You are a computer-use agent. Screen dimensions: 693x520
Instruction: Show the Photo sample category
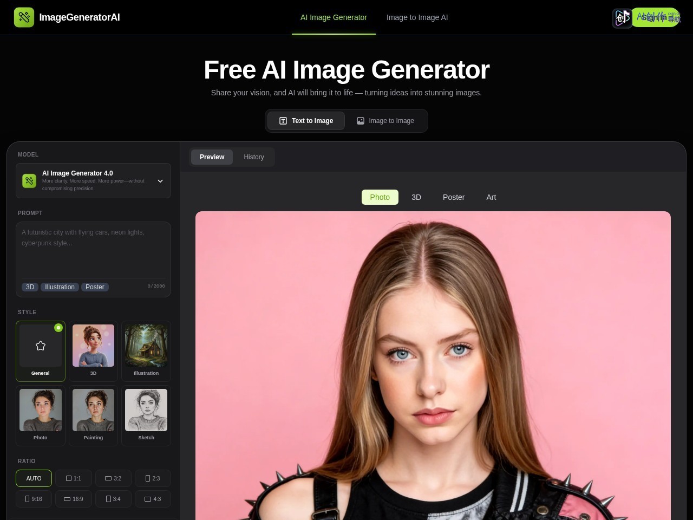click(x=380, y=197)
